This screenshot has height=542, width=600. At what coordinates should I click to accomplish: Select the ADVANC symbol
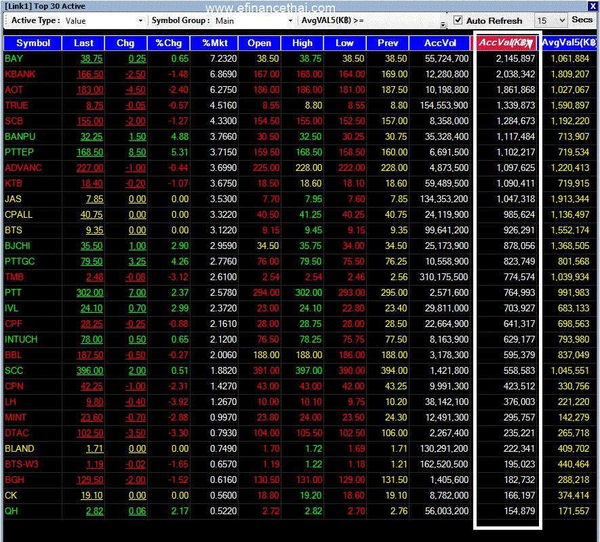[x=23, y=168]
